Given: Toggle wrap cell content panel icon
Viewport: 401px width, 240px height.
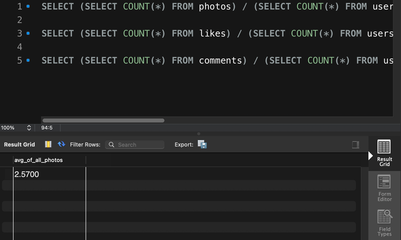Looking at the screenshot, I should coord(355,144).
